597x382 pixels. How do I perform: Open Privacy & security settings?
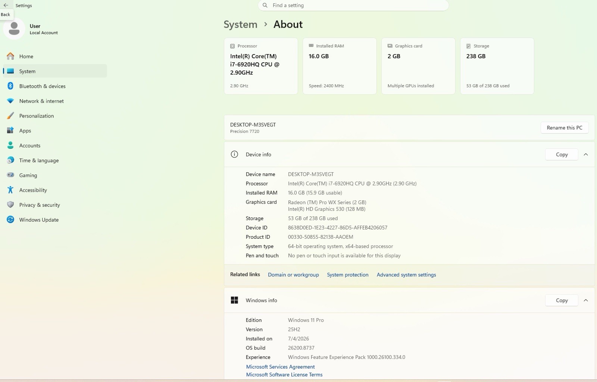click(55, 205)
